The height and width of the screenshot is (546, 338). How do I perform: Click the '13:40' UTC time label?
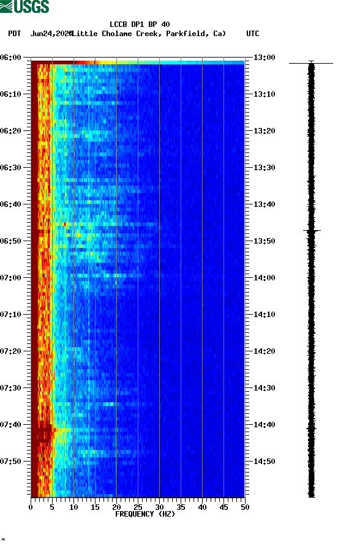click(264, 204)
